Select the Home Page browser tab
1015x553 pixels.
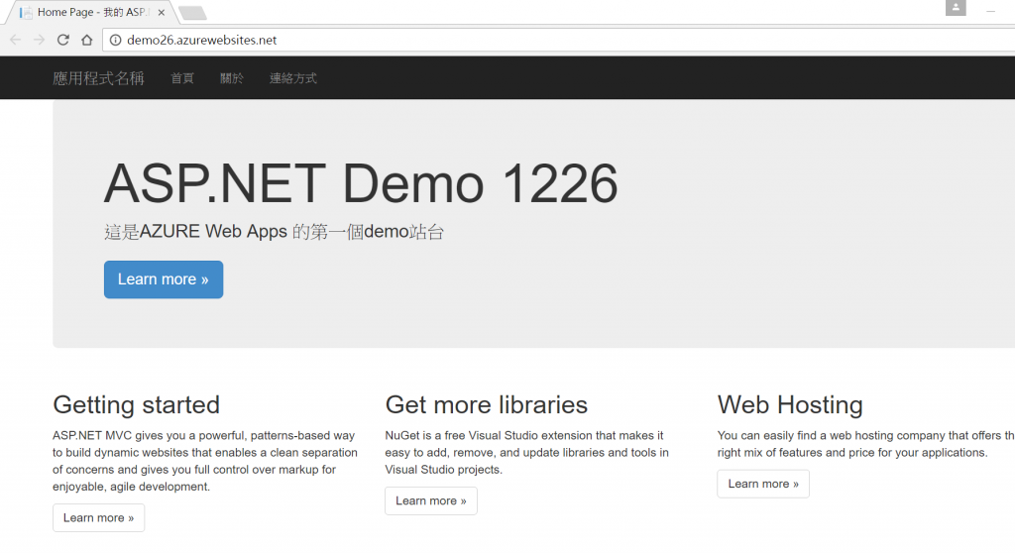90,12
